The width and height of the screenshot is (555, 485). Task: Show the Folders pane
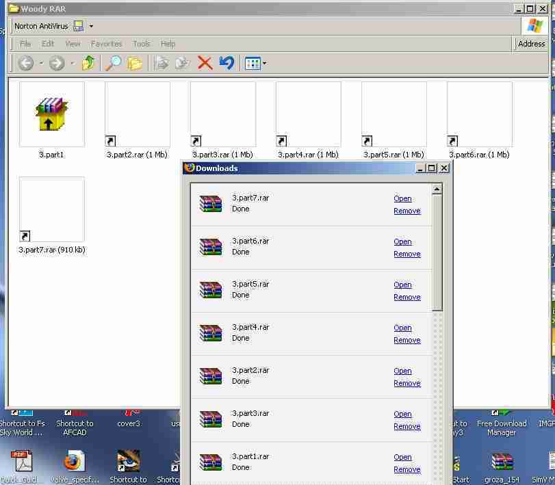pos(135,64)
